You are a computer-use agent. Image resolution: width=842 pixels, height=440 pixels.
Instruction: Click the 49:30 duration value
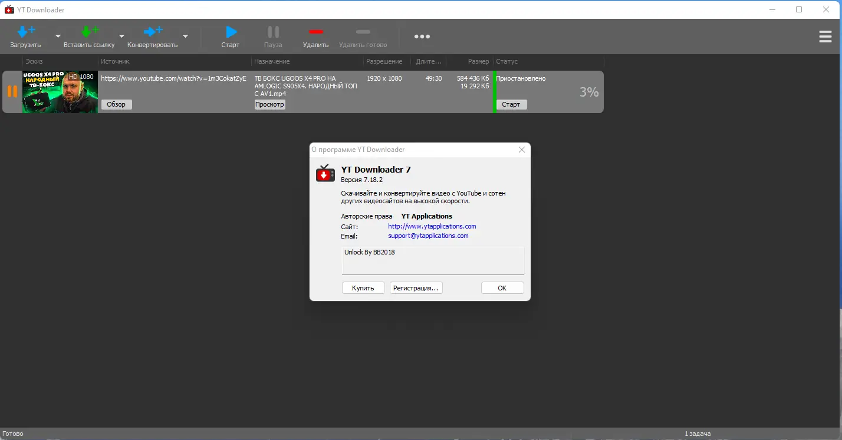coord(433,78)
